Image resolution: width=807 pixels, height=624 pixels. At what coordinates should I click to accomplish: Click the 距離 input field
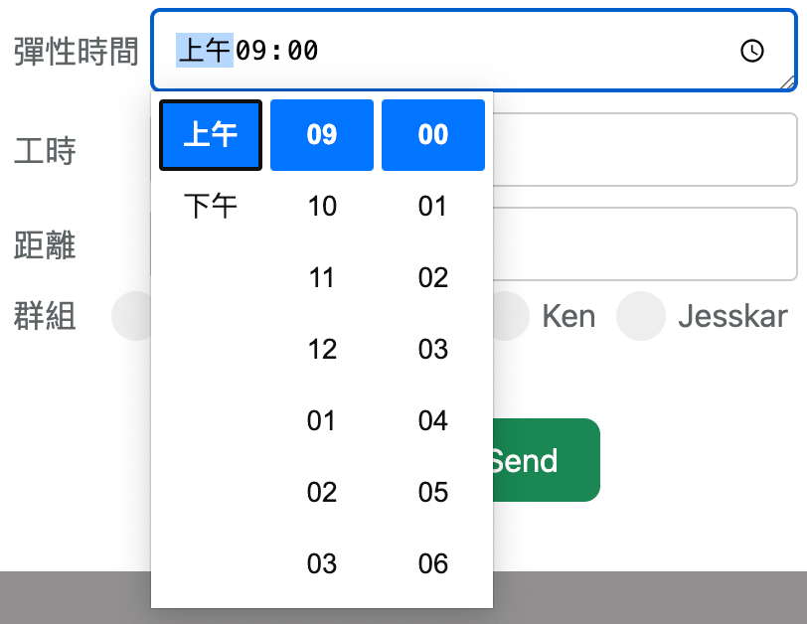click(x=644, y=244)
